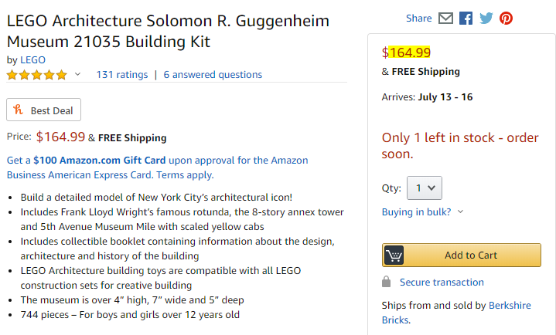
Task: View the 6 answered questions
Action: click(213, 75)
